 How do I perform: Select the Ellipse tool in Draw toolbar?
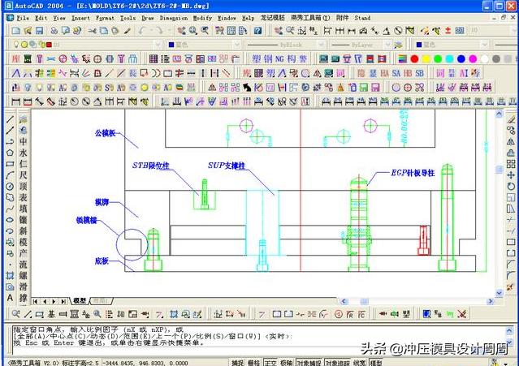[x=11, y=220]
